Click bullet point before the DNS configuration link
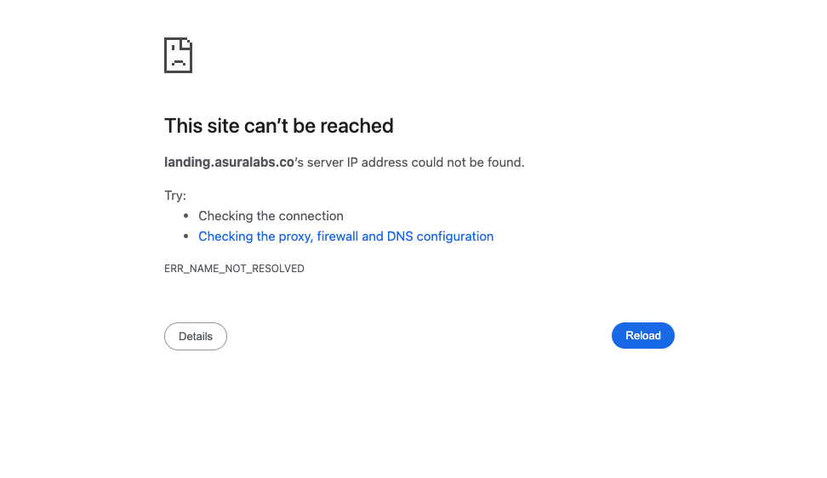827x478 pixels. pos(185,236)
